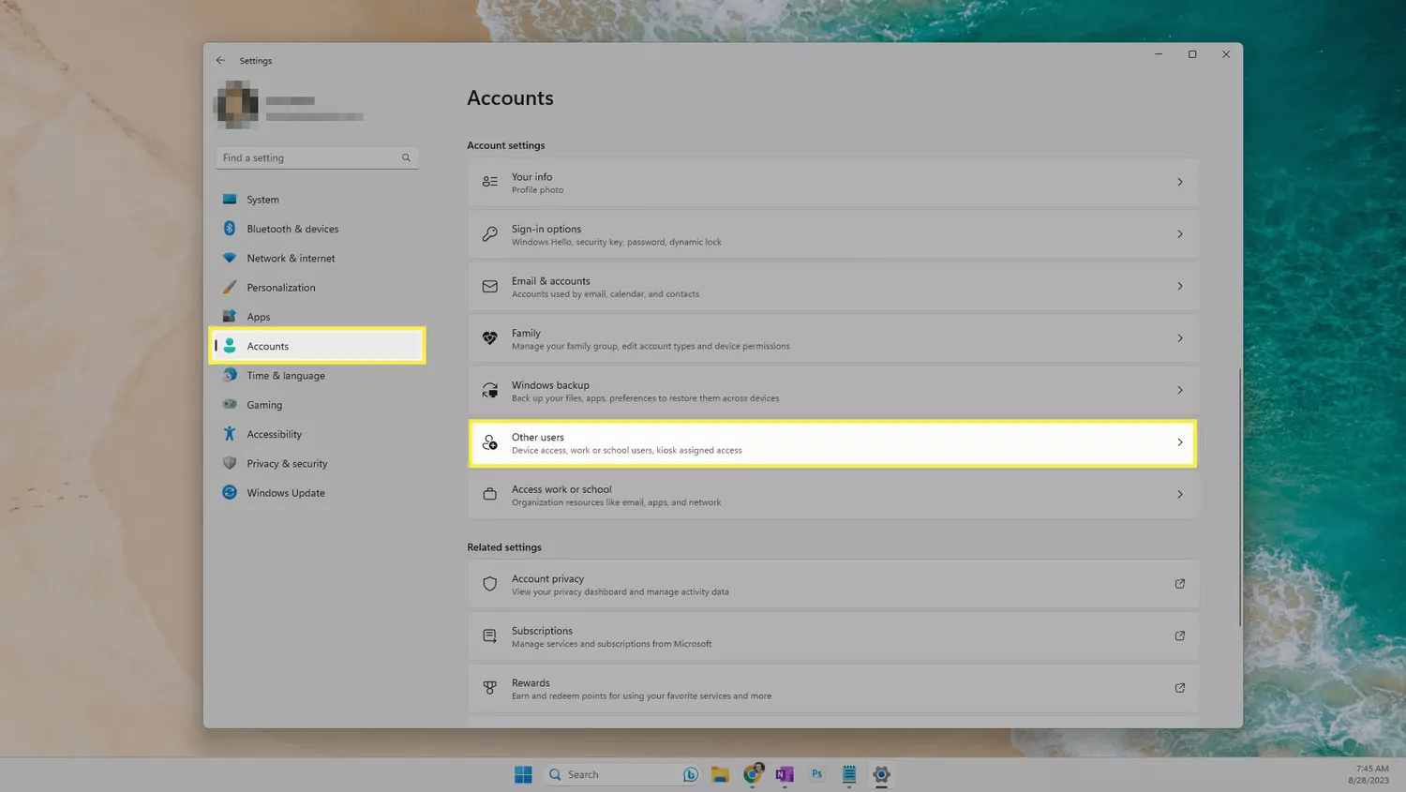Click the Family heart icon
1406x792 pixels.
(489, 338)
